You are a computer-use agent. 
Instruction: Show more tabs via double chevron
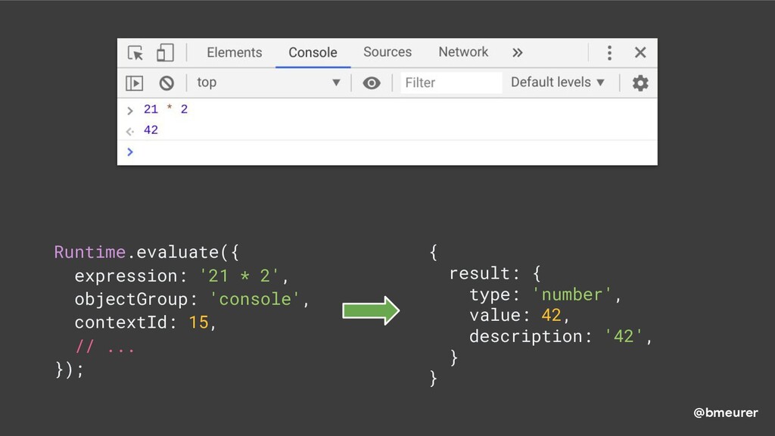coord(517,53)
